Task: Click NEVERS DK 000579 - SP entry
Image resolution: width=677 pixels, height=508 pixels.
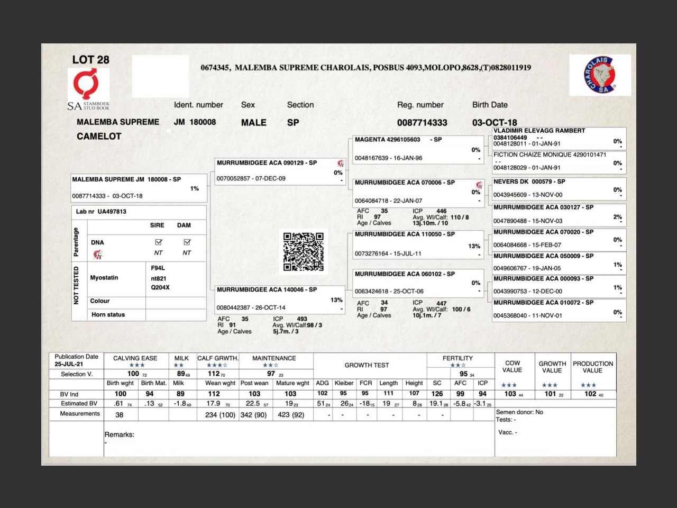Action: (x=559, y=188)
